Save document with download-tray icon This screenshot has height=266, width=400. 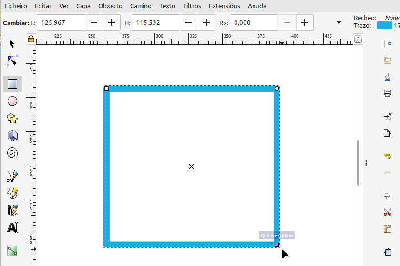click(x=388, y=77)
